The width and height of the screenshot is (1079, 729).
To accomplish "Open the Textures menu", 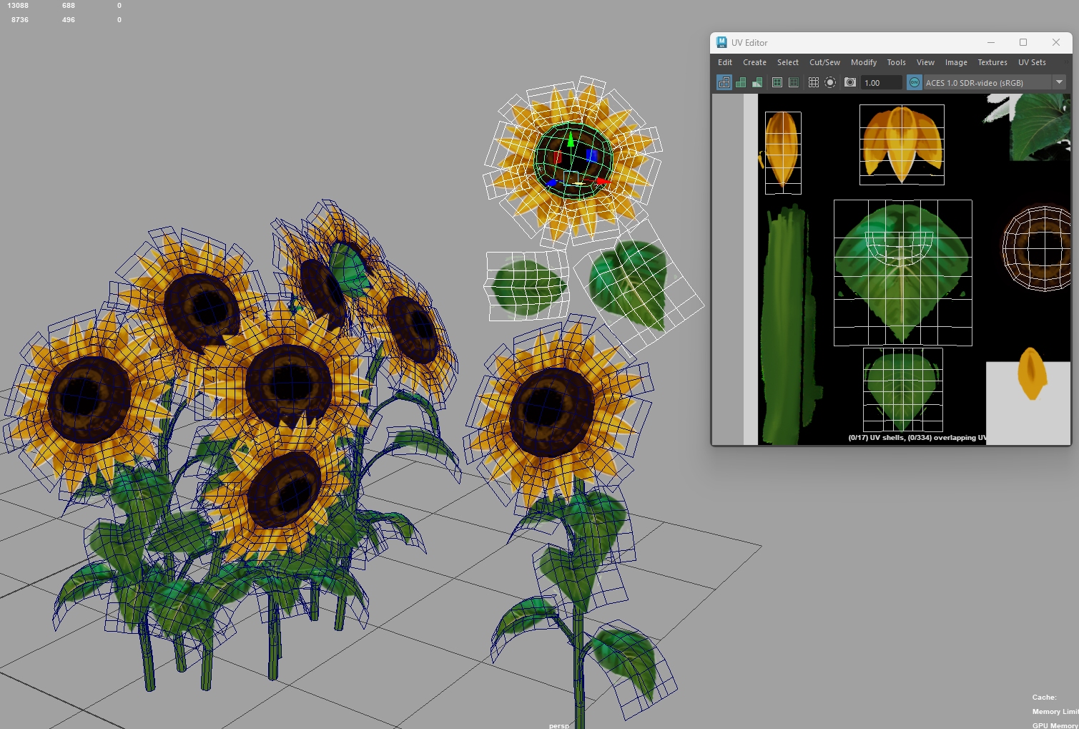I will (992, 63).
